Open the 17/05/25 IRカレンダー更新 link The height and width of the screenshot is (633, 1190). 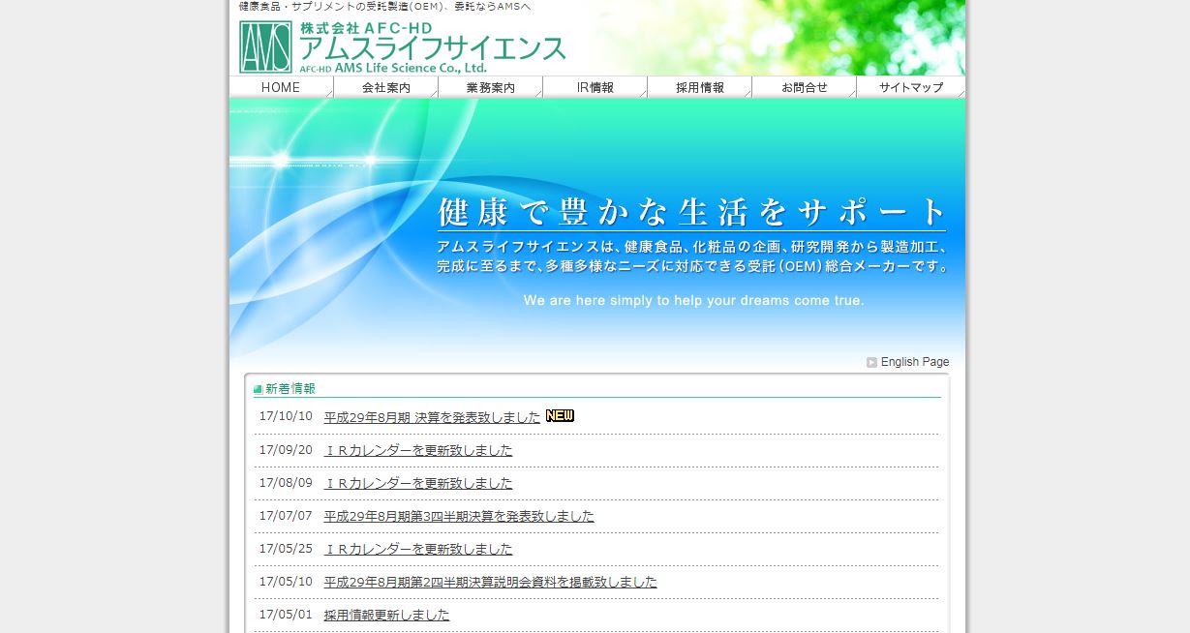(x=417, y=549)
